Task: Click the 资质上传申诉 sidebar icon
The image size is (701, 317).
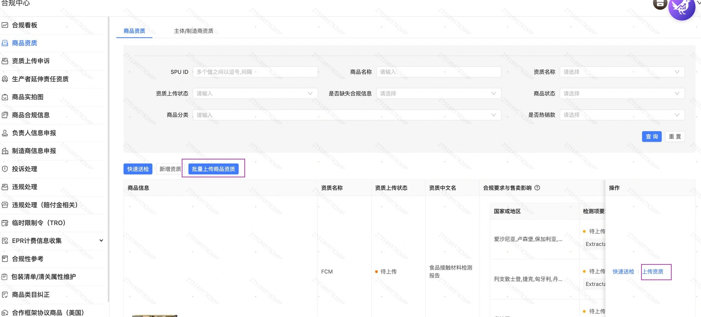Action: tap(5, 61)
